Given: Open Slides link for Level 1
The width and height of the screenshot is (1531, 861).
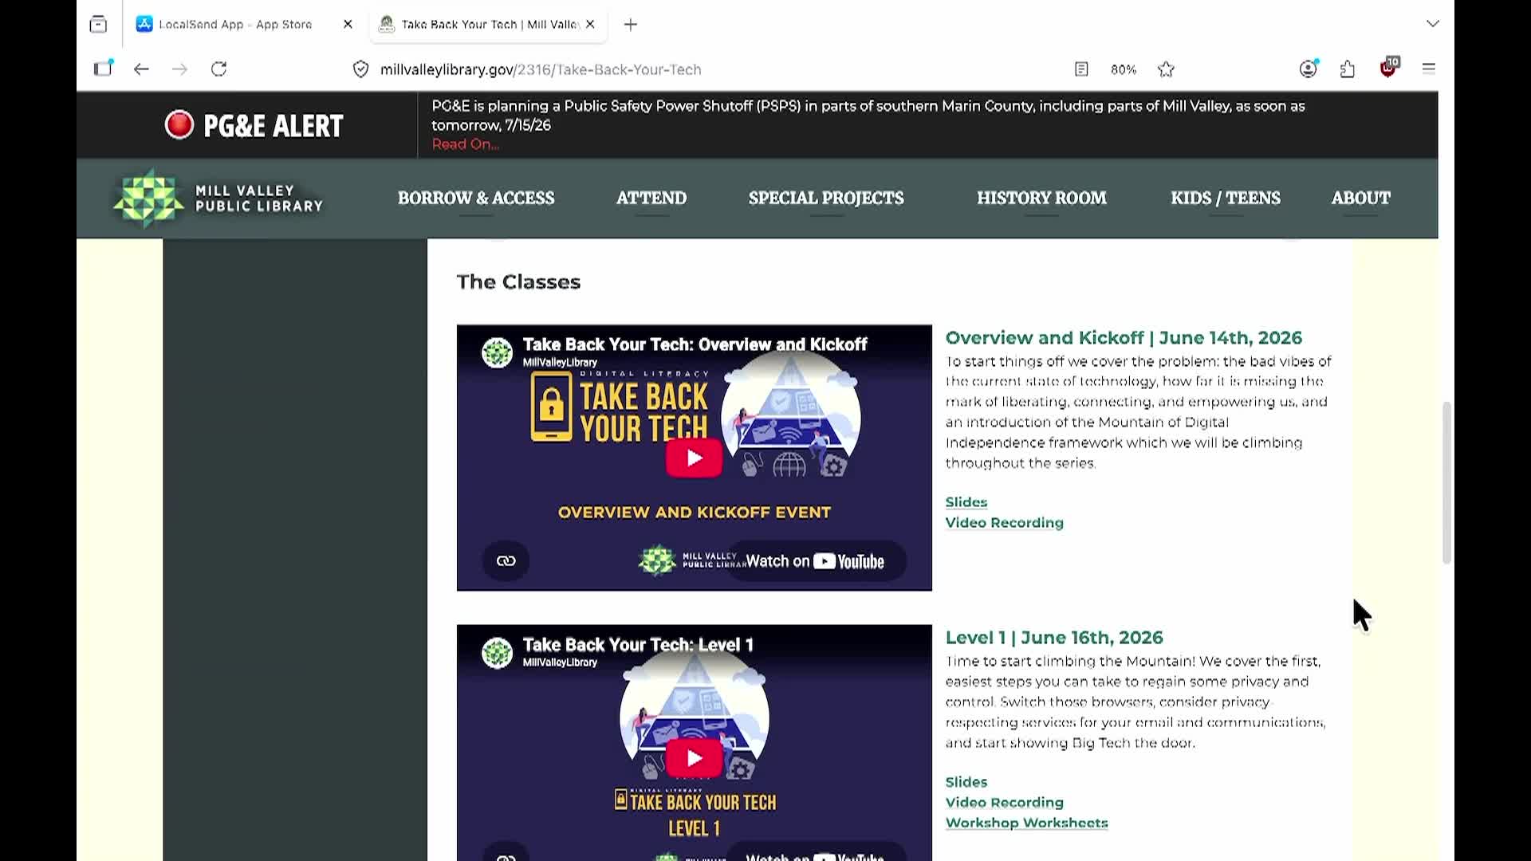Looking at the screenshot, I should 966,782.
